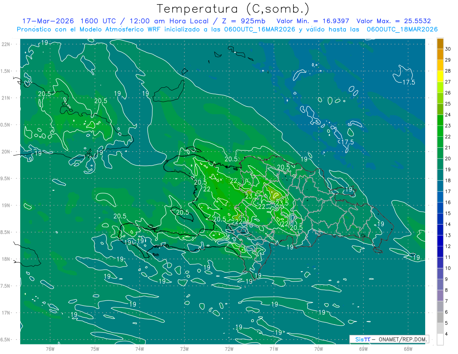Click the color scale label "24"
This screenshot has width=458, height=354.
(448, 115)
